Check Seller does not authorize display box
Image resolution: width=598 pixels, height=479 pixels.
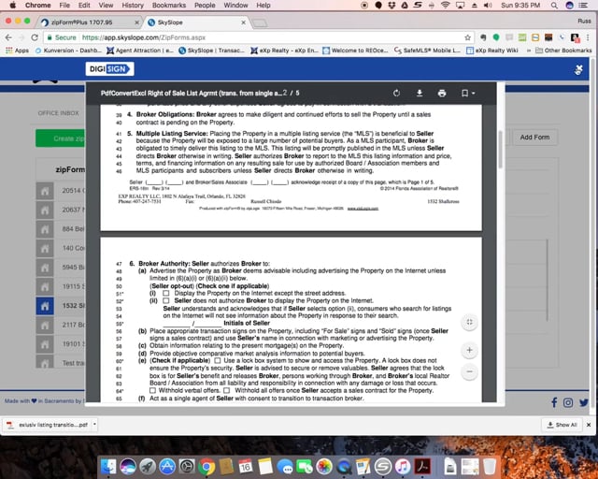166,301
